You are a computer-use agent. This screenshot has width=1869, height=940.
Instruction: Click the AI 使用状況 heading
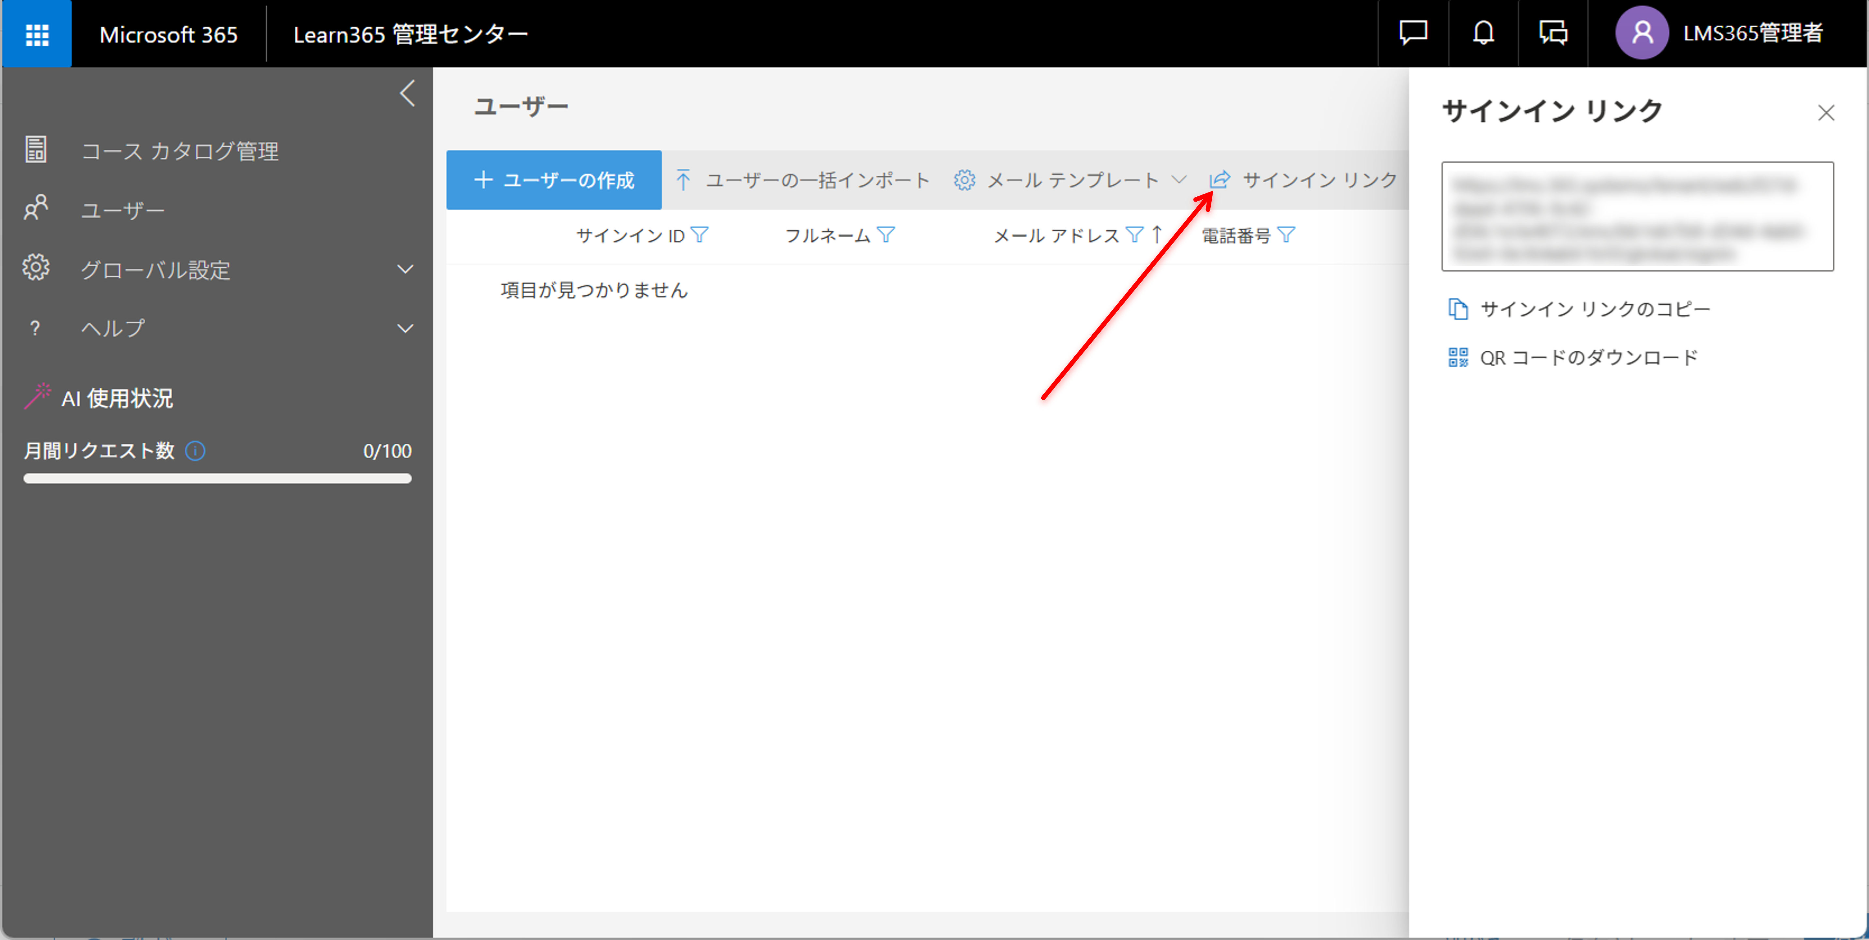click(x=117, y=398)
